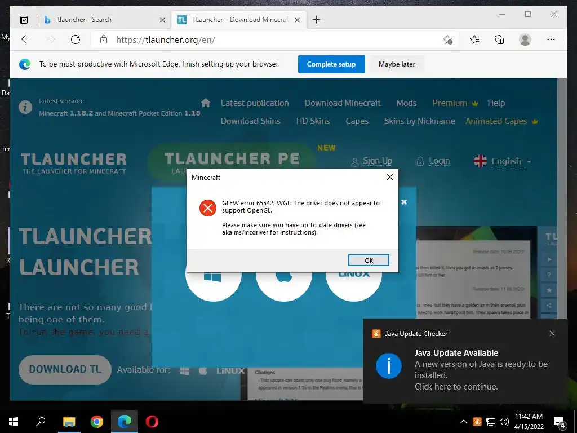Click the info icon beside Latest version
Image resolution: width=577 pixels, height=433 pixels.
pyautogui.click(x=25, y=107)
